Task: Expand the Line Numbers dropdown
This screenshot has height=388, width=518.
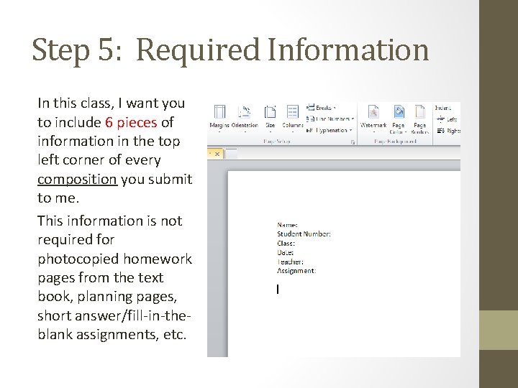Action: (x=330, y=119)
